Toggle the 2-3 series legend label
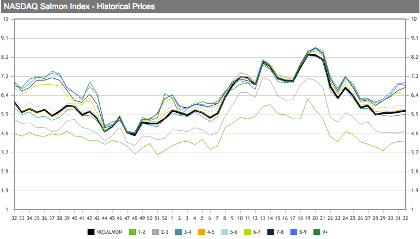Viewport: 420px width, 239px height. point(164,232)
